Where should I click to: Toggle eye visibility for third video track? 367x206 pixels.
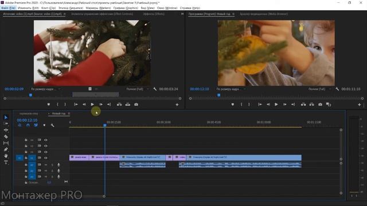[x=46, y=152]
